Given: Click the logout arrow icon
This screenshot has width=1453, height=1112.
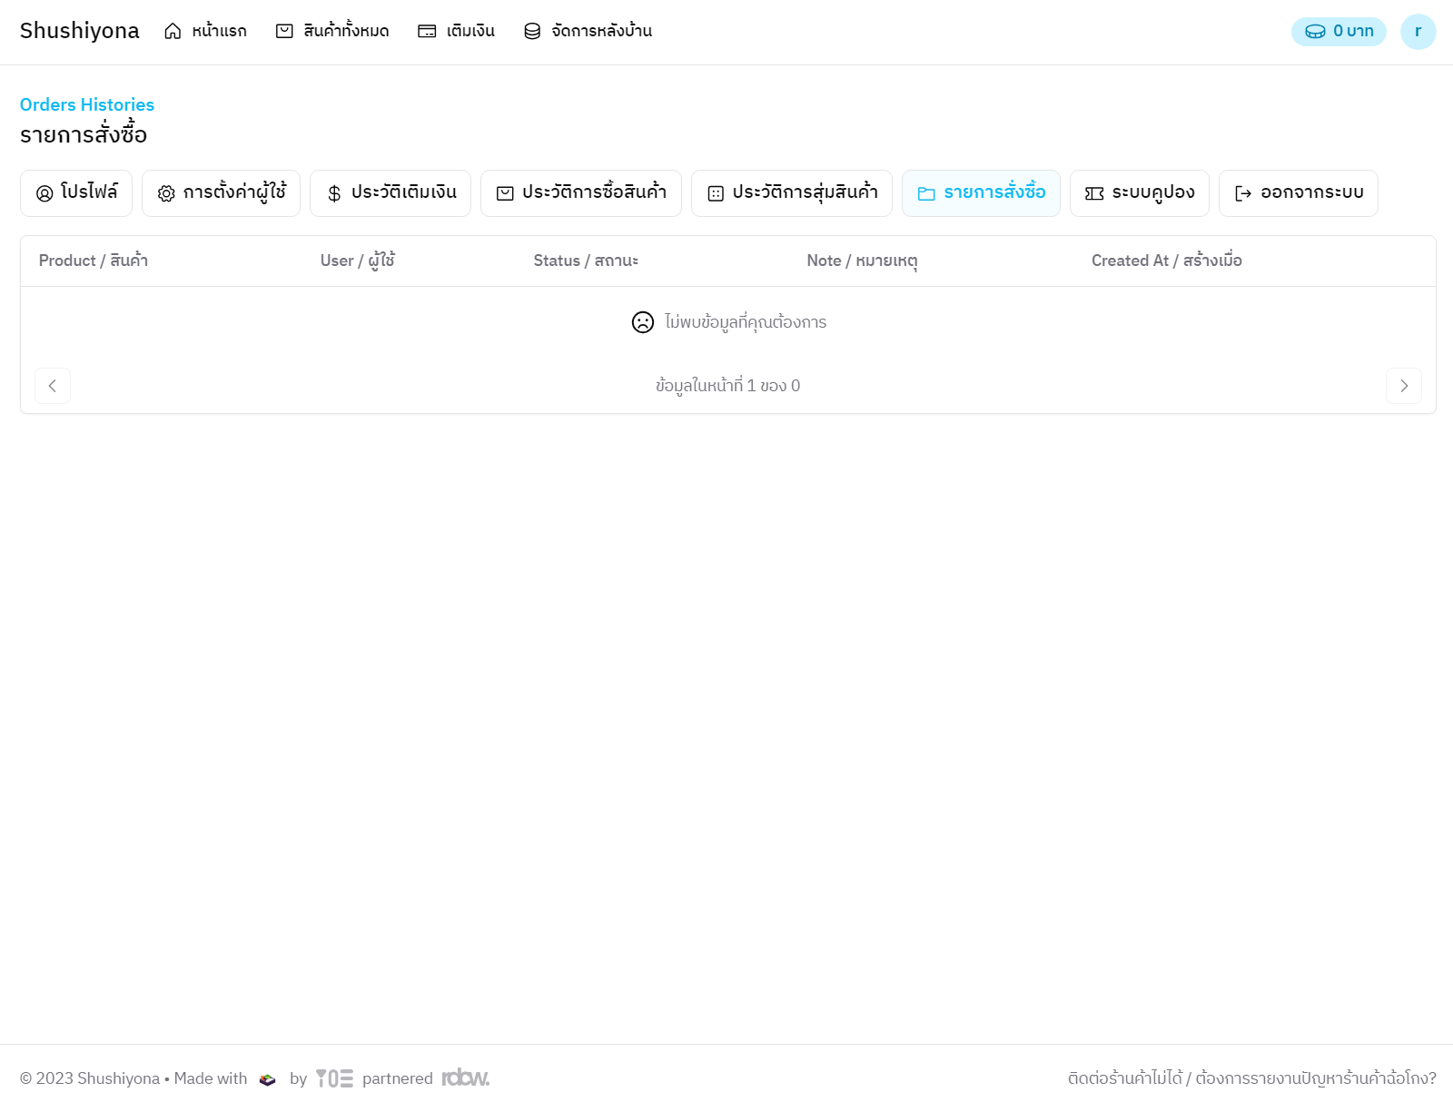Looking at the screenshot, I should [1243, 193].
